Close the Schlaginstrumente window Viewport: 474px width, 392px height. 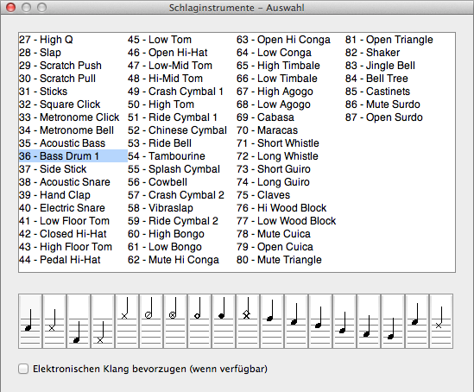click(x=11, y=7)
